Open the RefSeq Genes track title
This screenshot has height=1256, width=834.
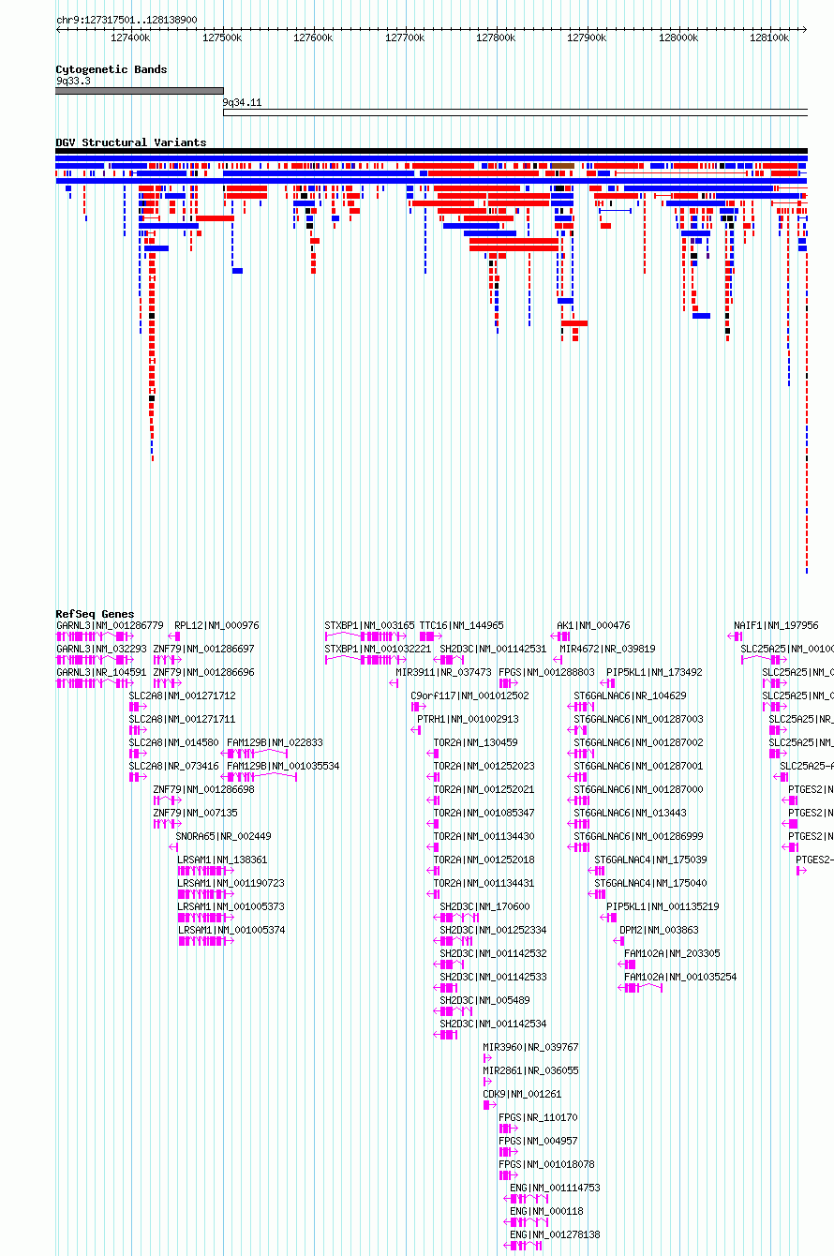[95, 614]
